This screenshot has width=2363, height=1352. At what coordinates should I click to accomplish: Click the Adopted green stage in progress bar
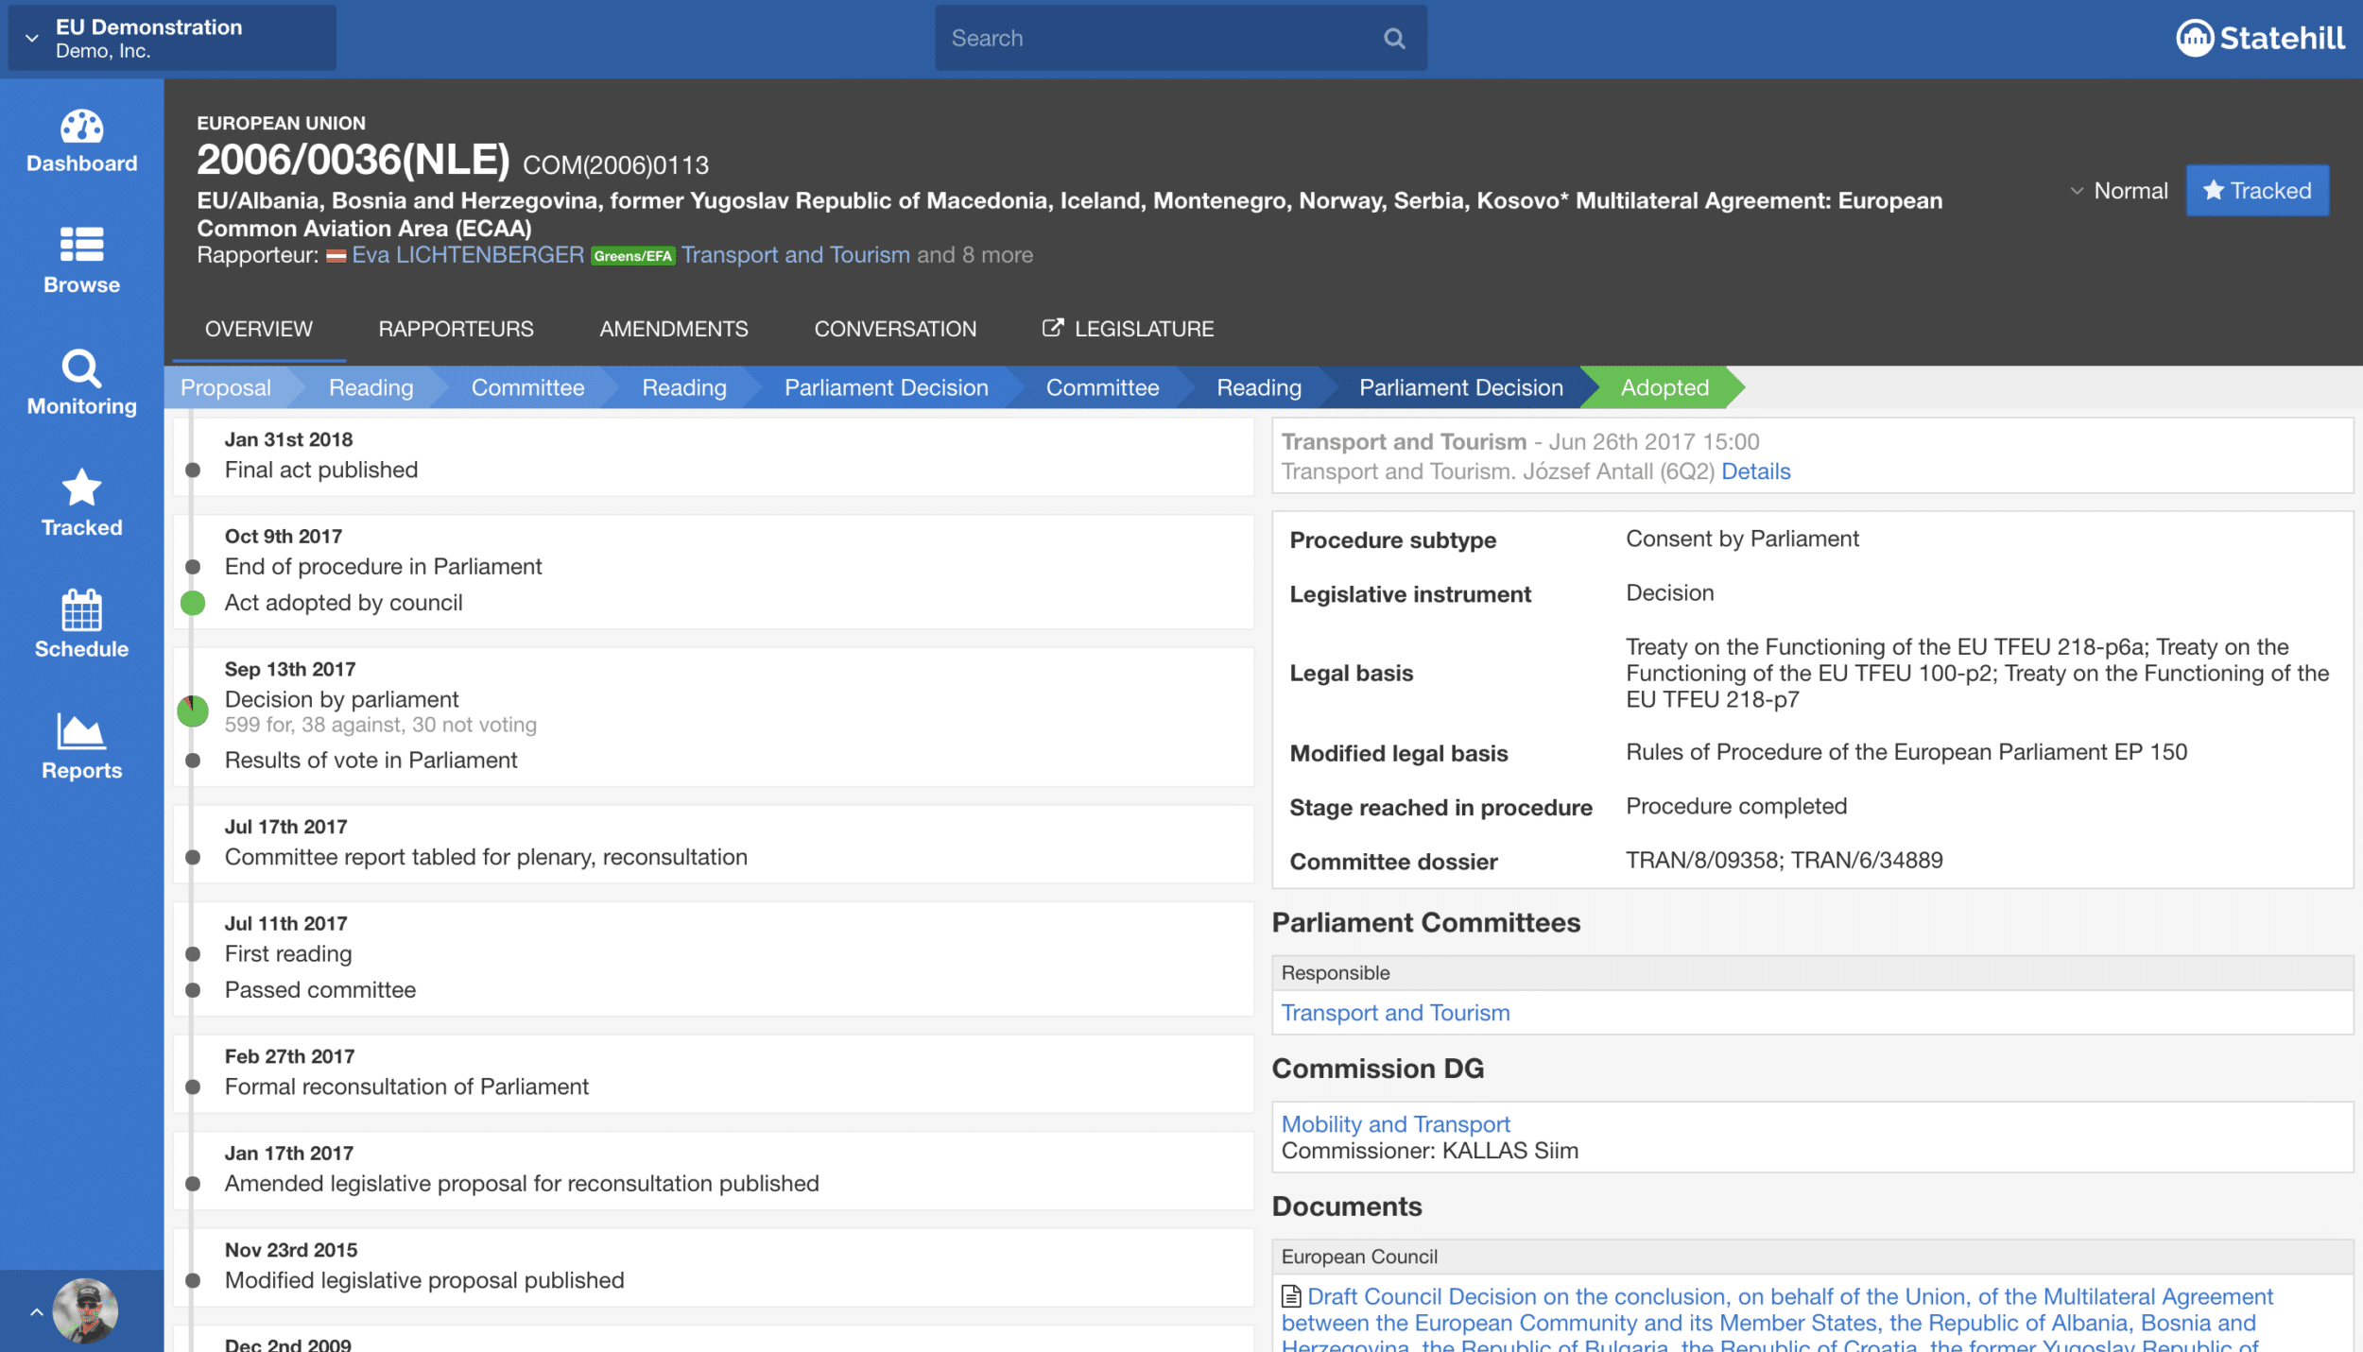point(1664,387)
